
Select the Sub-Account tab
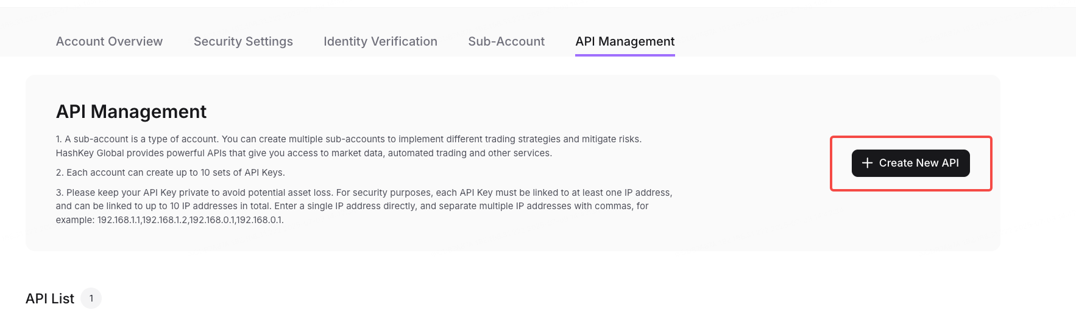[506, 41]
